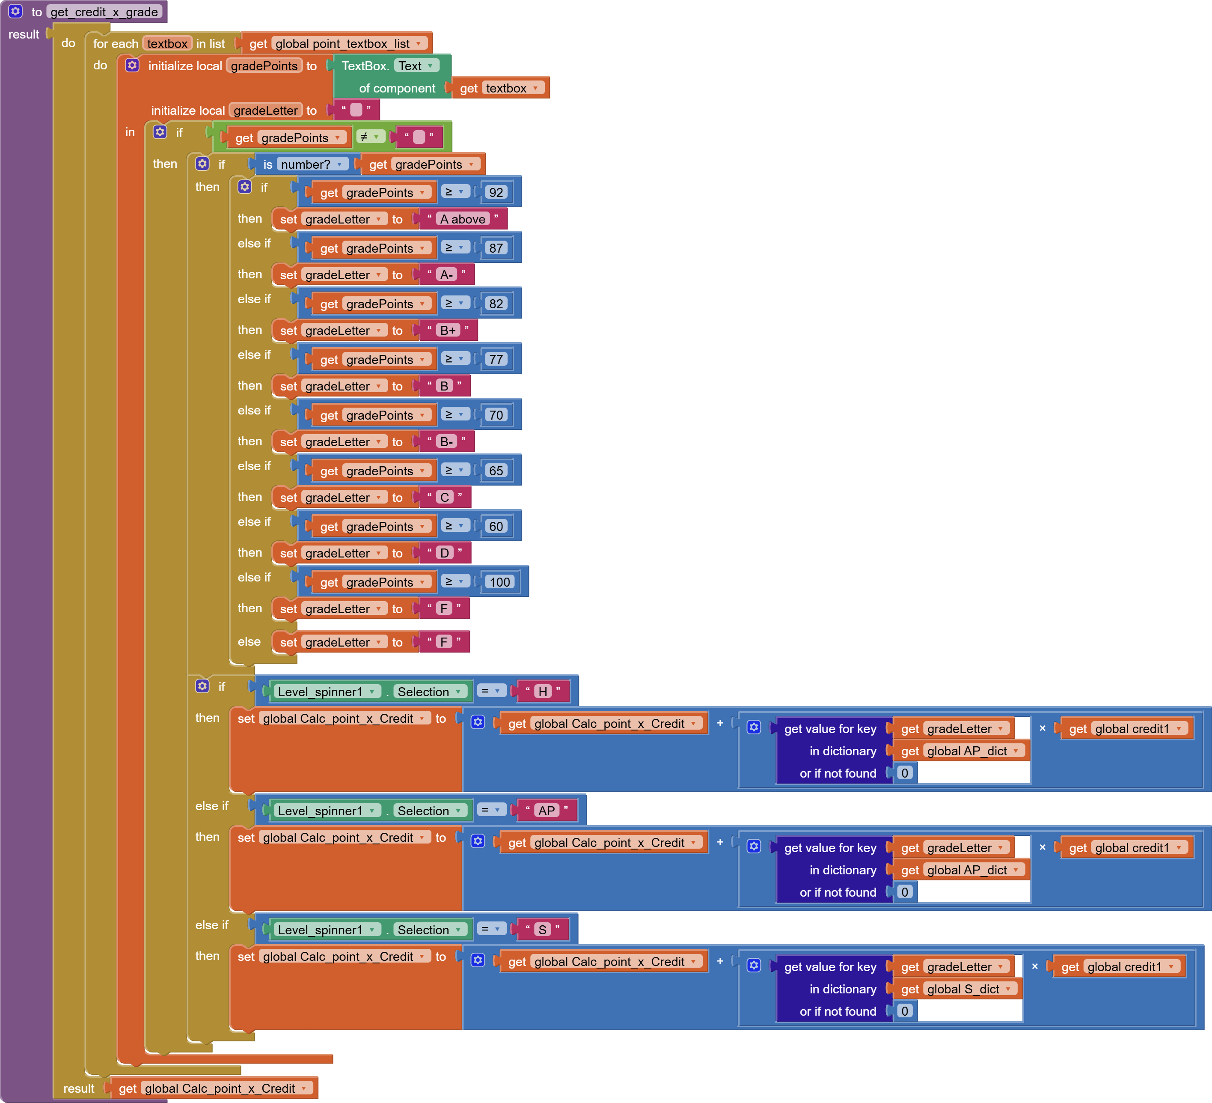Open the initialize local gradePoints mutator gear

coord(132,65)
